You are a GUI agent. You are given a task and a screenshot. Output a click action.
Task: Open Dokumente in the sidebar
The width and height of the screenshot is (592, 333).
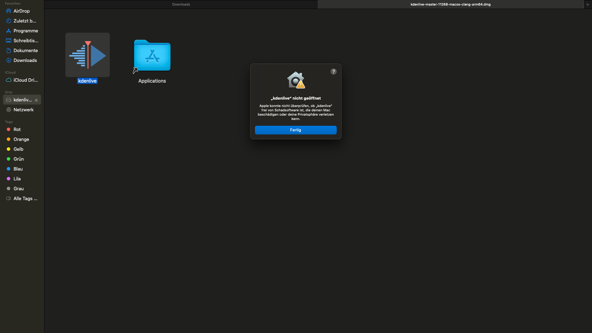point(26,51)
